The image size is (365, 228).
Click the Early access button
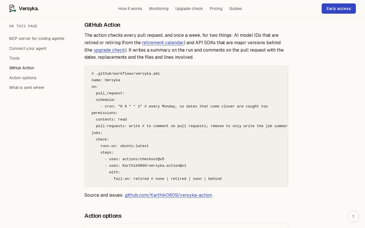339,9
